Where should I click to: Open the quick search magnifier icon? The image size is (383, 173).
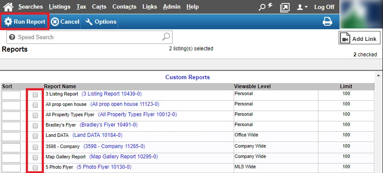click(x=263, y=7)
